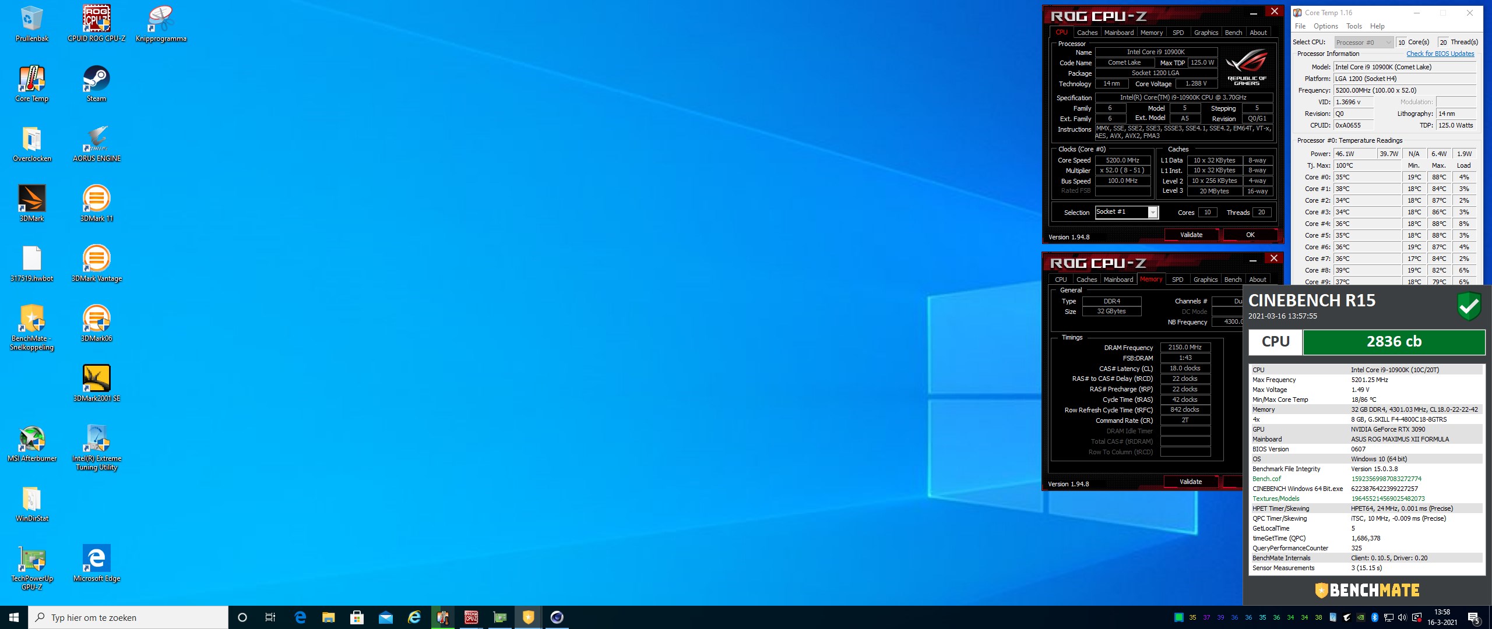This screenshot has height=629, width=1492.
Task: Open Mail app from taskbar
Action: 385,617
